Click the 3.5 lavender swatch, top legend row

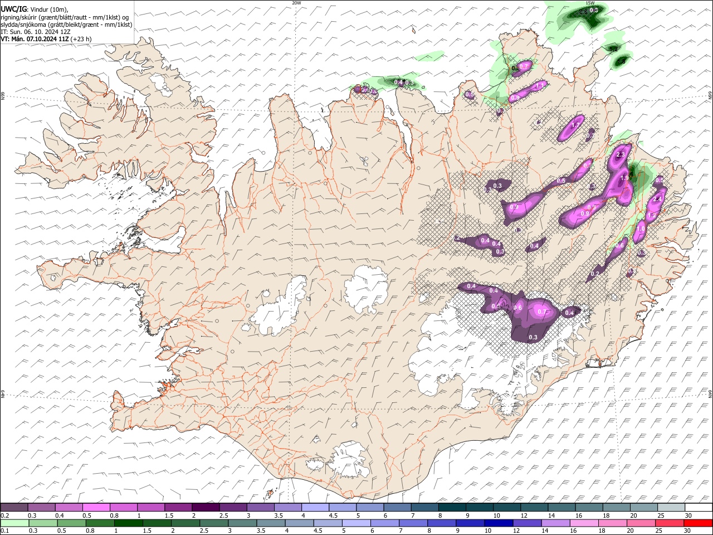pos(289,507)
